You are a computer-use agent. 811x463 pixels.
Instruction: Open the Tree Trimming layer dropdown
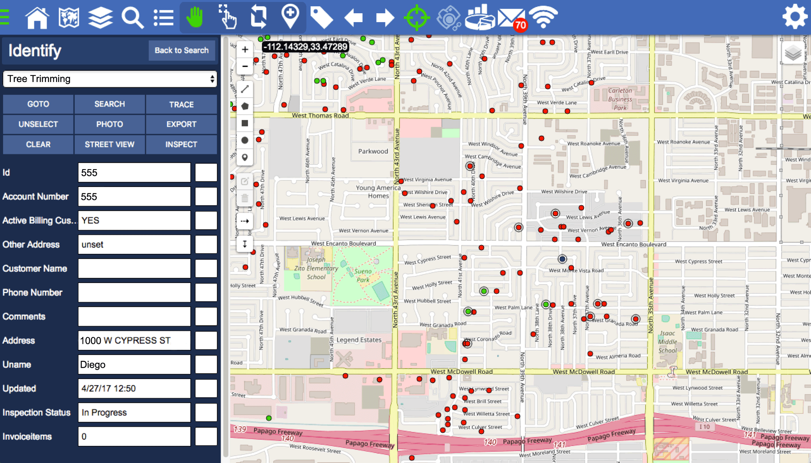point(110,79)
